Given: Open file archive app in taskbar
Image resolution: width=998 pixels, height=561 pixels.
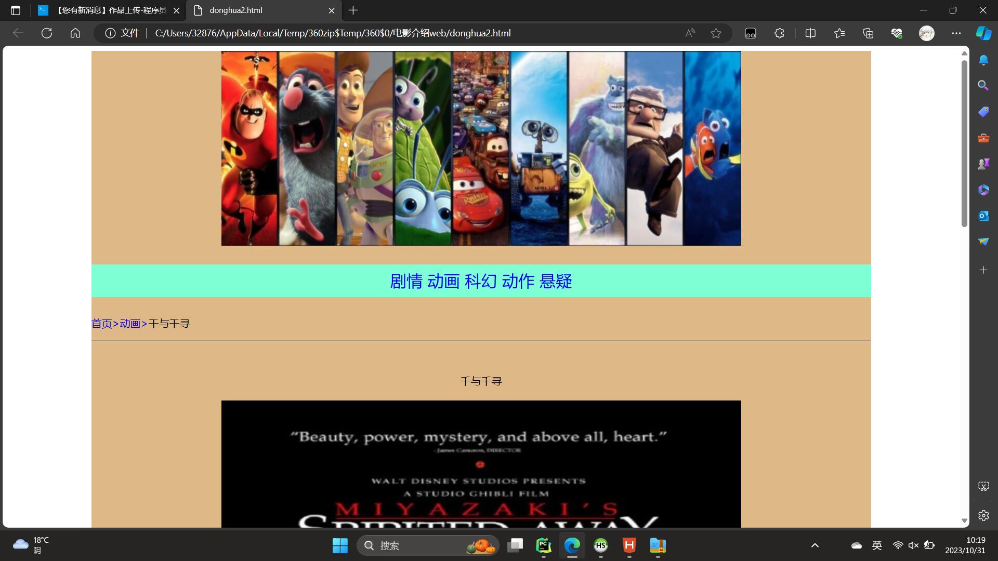Looking at the screenshot, I should (658, 545).
